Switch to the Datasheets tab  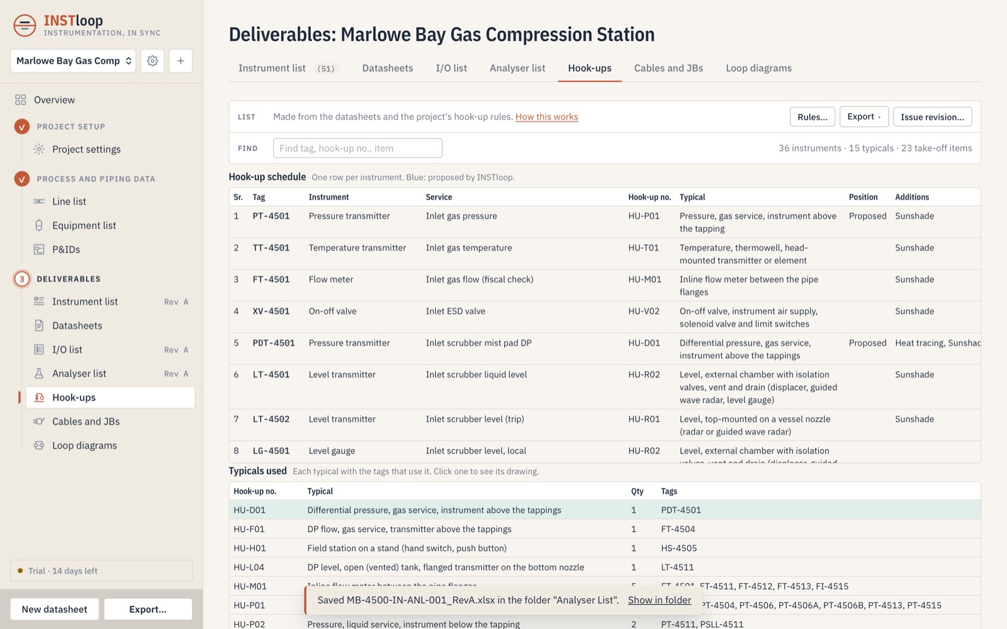point(388,68)
